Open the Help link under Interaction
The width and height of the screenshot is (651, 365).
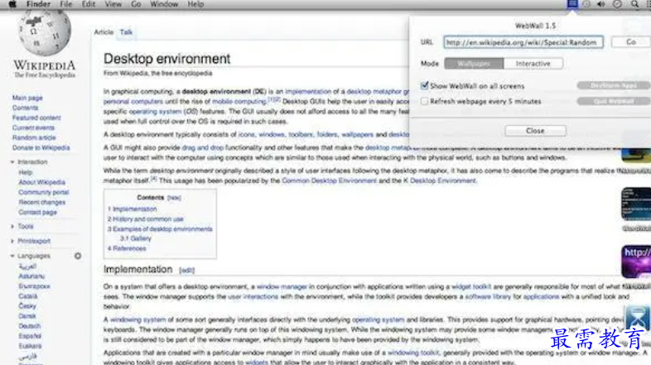(x=25, y=172)
